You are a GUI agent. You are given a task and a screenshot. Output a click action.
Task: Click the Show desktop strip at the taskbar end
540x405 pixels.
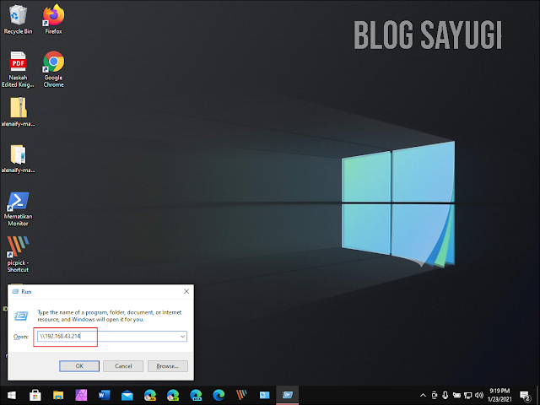tap(538, 395)
